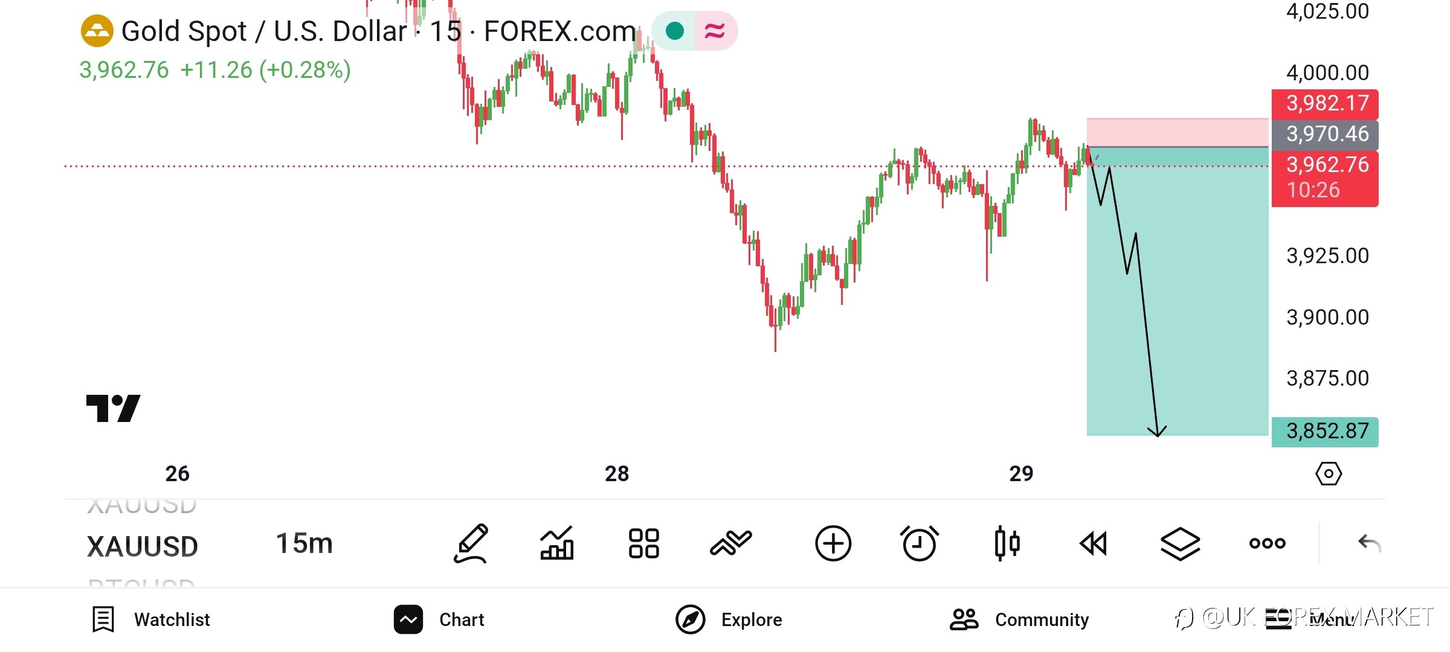Switch to the Explore tab
Image resolution: width=1450 pixels, height=652 pixels.
(729, 619)
